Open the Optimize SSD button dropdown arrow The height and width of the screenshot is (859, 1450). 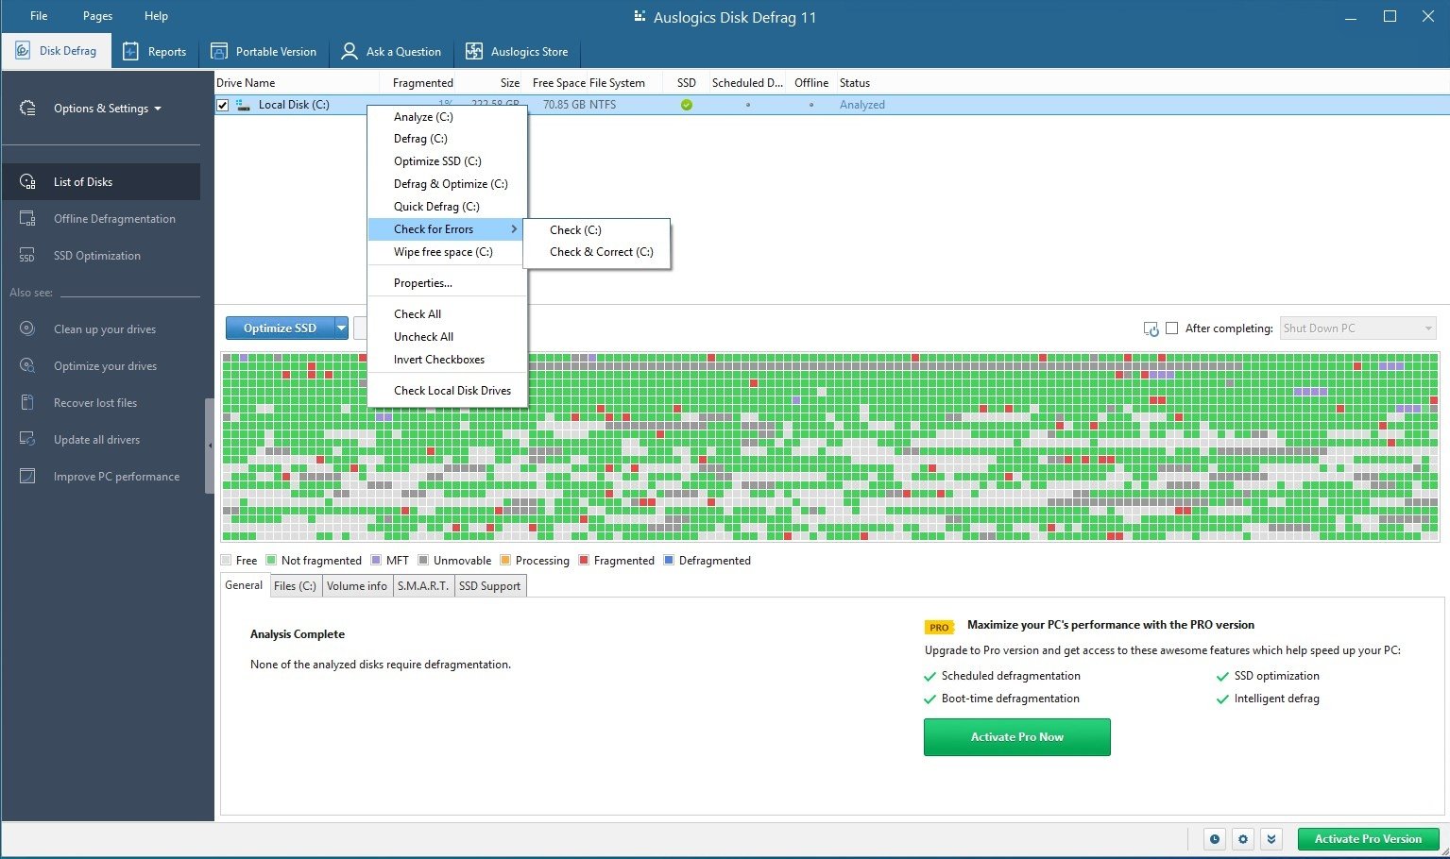341,328
